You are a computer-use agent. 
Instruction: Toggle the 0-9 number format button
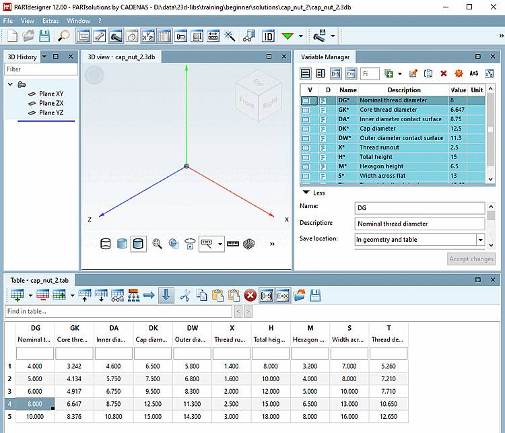pos(267,295)
